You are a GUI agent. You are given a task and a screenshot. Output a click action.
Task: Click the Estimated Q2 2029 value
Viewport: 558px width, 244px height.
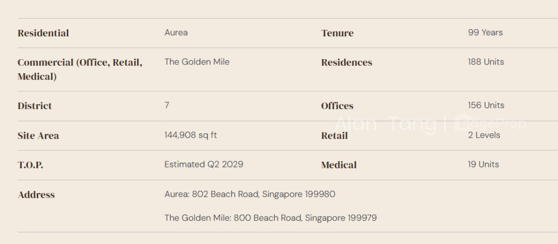coord(204,164)
